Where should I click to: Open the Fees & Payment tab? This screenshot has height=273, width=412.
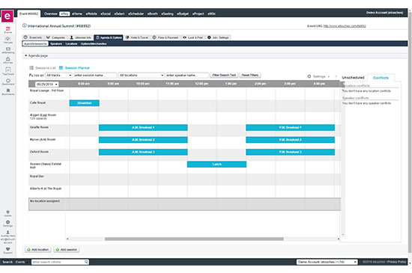[x=166, y=37]
